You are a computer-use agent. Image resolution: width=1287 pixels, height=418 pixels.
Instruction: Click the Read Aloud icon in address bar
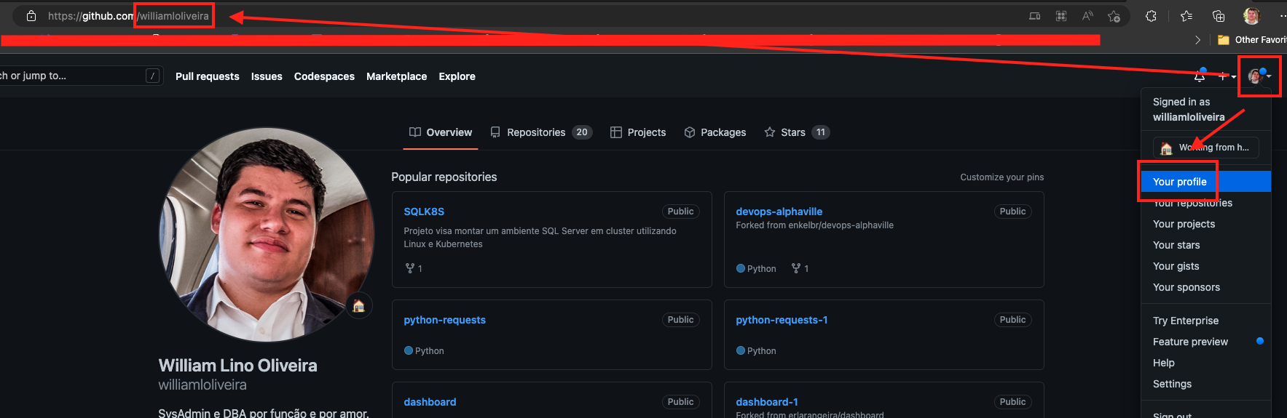(1087, 16)
